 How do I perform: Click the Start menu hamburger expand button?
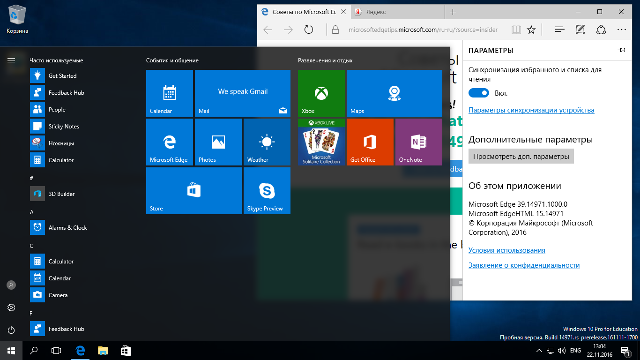click(11, 60)
